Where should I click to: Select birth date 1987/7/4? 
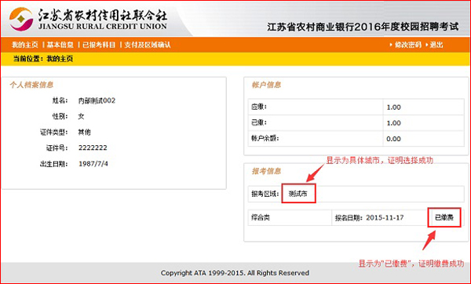[93, 164]
